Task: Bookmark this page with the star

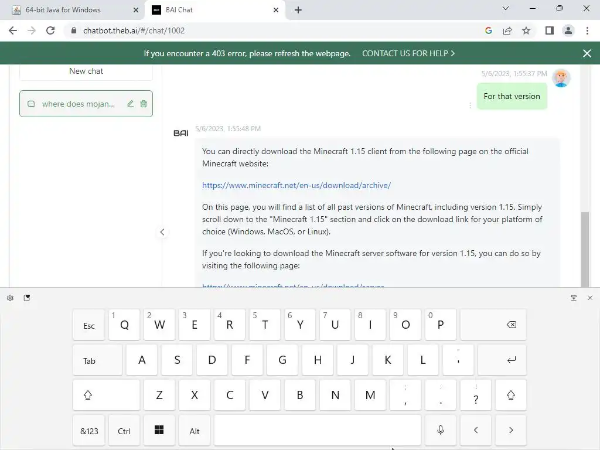Action: (526, 30)
